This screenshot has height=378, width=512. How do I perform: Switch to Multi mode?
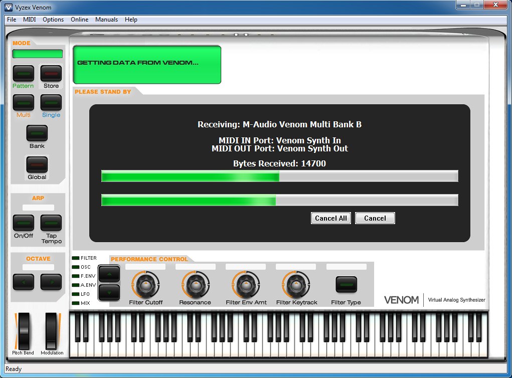(24, 102)
